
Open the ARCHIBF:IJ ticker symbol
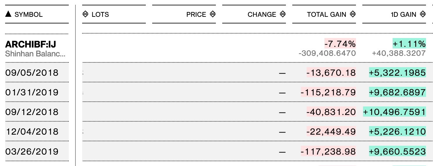click(x=31, y=44)
